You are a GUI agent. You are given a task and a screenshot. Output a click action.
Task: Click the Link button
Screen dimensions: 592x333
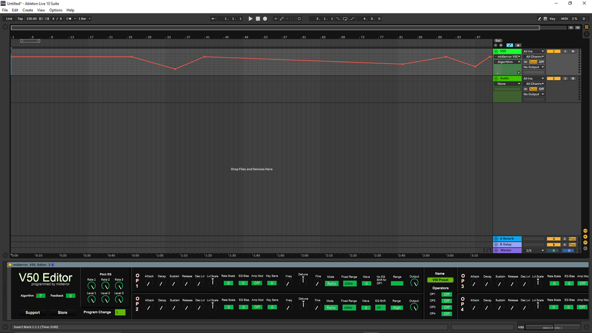[9, 18]
